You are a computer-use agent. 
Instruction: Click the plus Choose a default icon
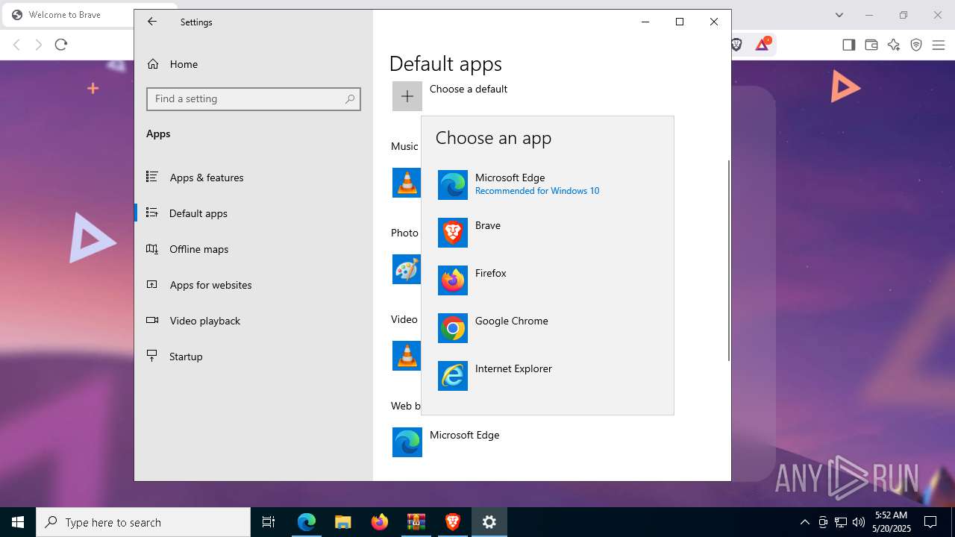pos(407,96)
